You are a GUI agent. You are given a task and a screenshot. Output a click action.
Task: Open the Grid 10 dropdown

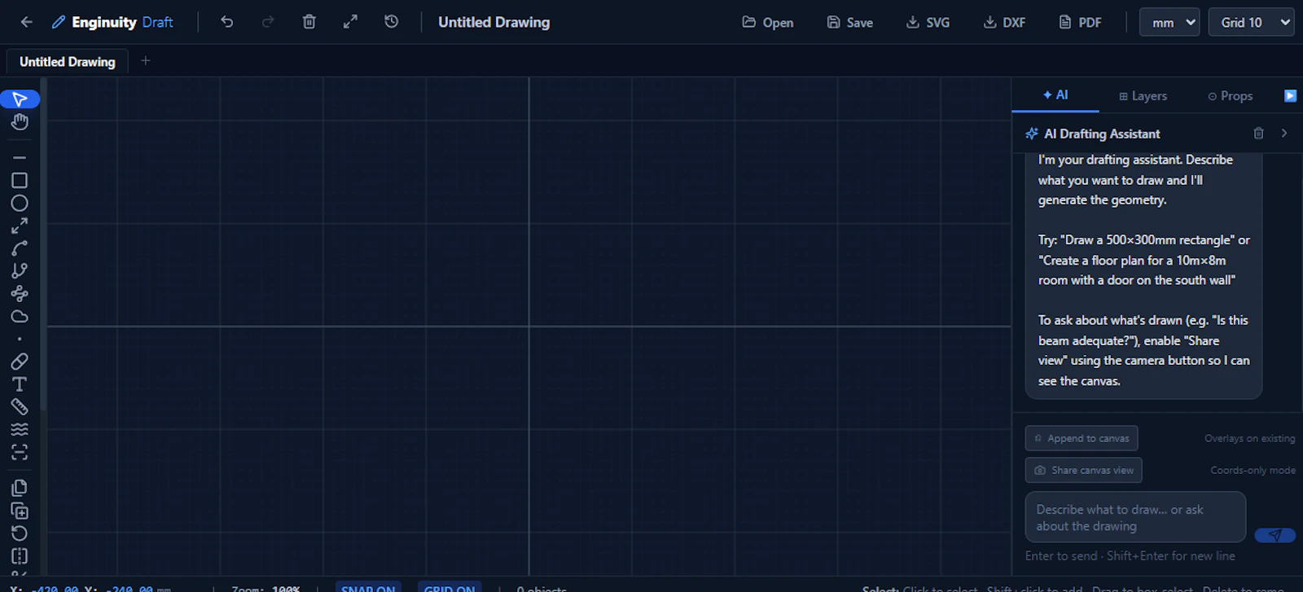point(1252,22)
